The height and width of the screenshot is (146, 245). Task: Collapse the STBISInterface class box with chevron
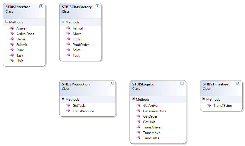(x=41, y=6)
